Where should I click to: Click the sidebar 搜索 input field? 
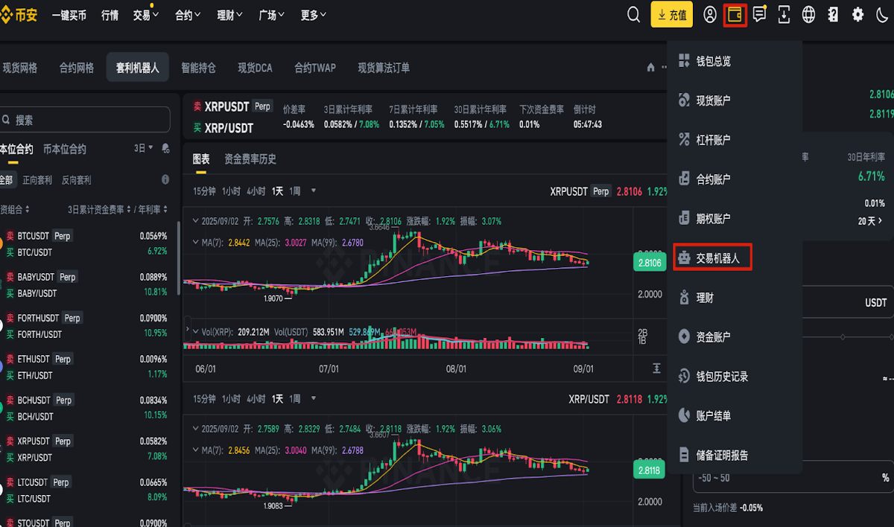(86, 119)
